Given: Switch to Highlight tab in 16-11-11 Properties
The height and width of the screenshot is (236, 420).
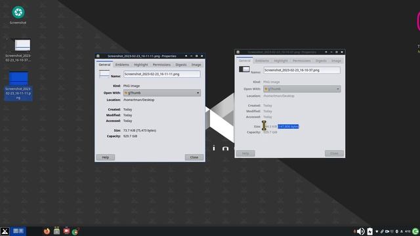Looking at the screenshot, I should 141,65.
